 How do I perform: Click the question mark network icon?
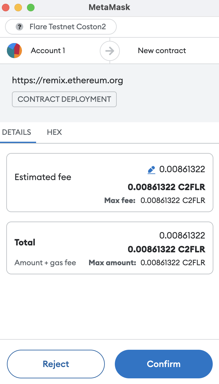[x=19, y=27]
